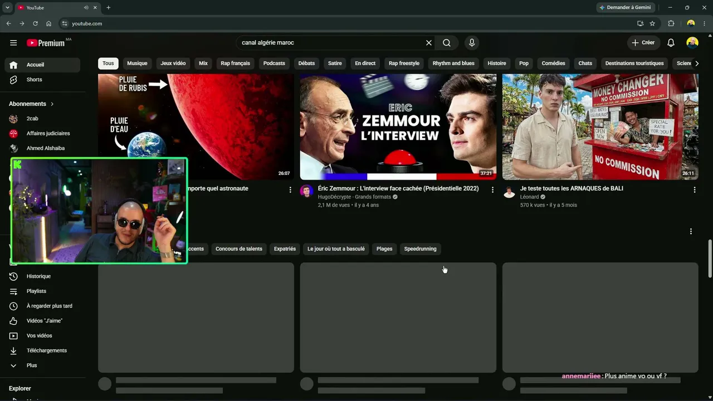Open the 2cab subscription channel
Image resolution: width=713 pixels, height=401 pixels.
point(42,119)
